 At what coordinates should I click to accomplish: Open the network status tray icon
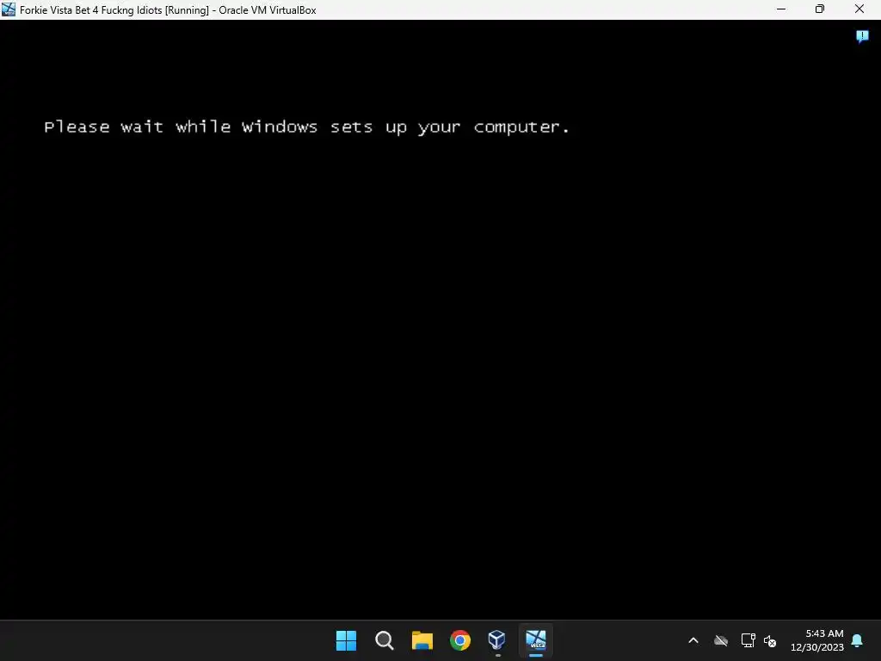(748, 640)
